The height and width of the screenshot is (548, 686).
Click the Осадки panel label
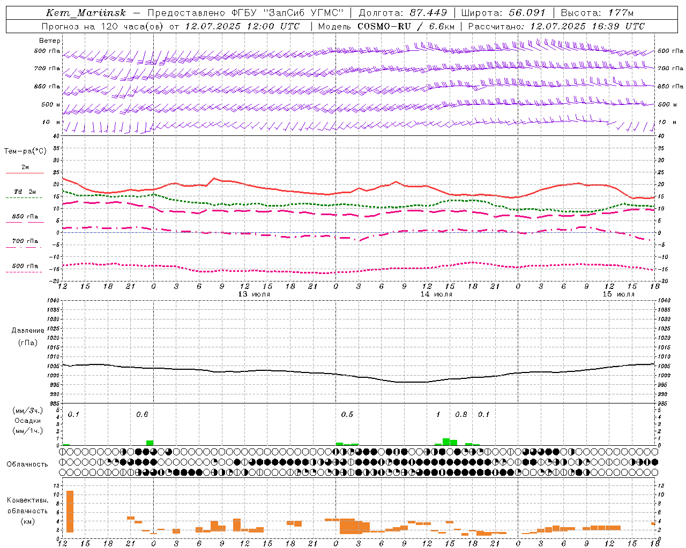tap(28, 421)
